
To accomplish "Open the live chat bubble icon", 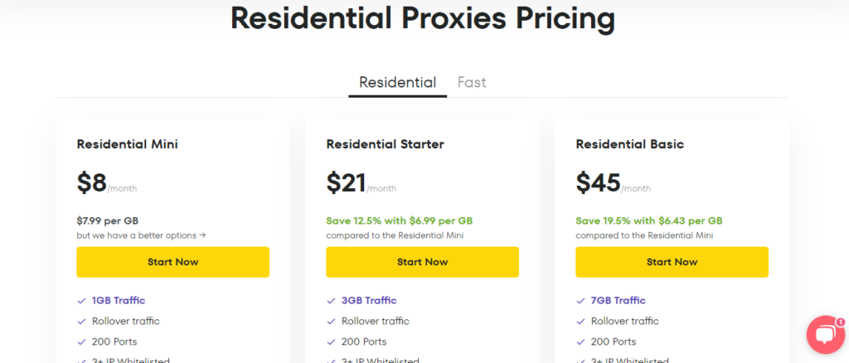I will (x=825, y=335).
